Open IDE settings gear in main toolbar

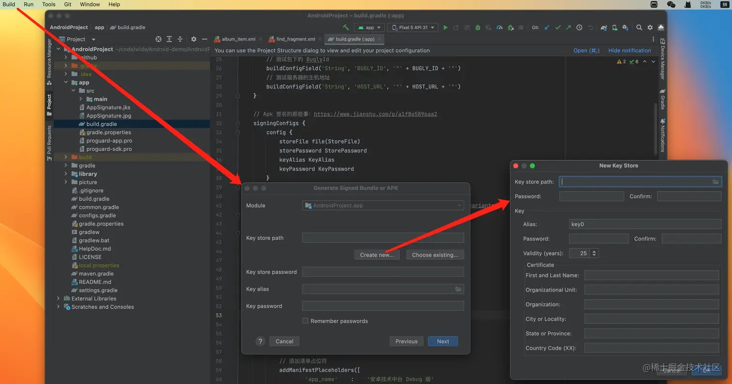[x=650, y=28]
